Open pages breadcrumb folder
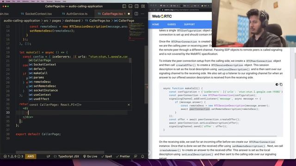Viewport: 296px width, 166px height. (x=56, y=20)
